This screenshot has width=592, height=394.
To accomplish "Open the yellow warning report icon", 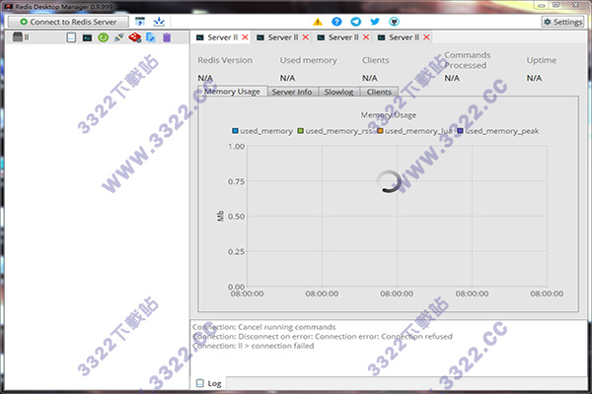I will [318, 22].
